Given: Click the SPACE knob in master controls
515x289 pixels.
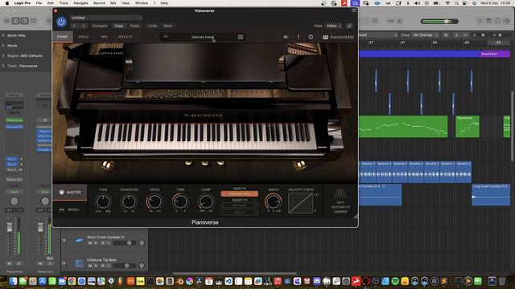Looking at the screenshot, I should tap(154, 201).
